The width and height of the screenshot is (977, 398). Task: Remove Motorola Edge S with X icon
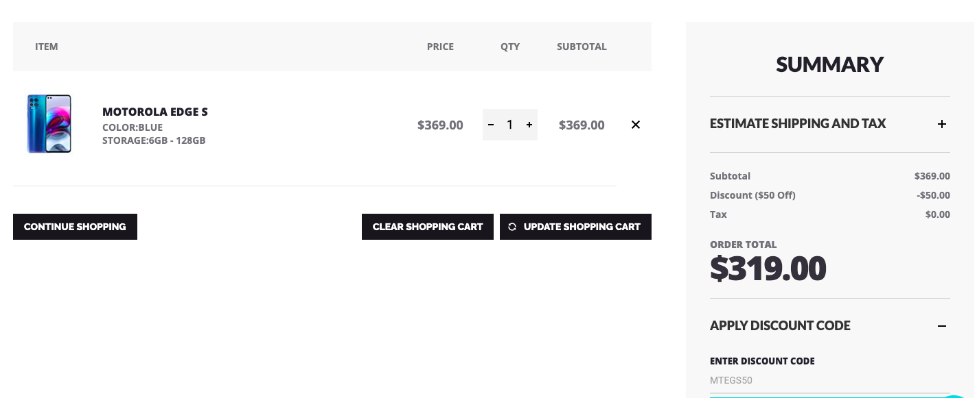(x=636, y=125)
